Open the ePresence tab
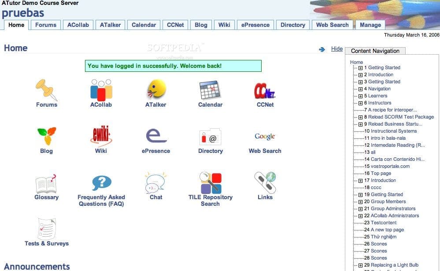 255,25
